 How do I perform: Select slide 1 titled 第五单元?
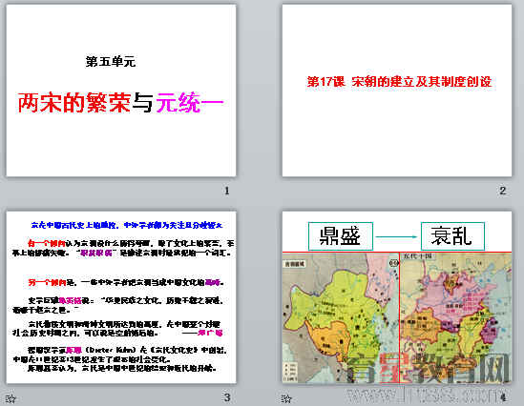(x=121, y=91)
